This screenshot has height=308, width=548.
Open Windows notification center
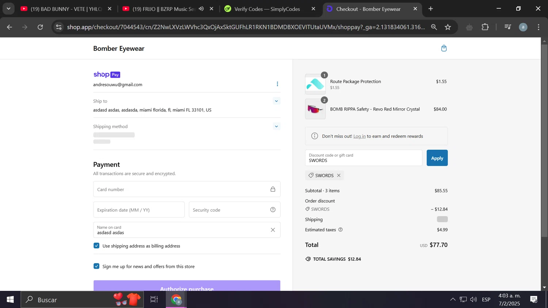pos(534,300)
